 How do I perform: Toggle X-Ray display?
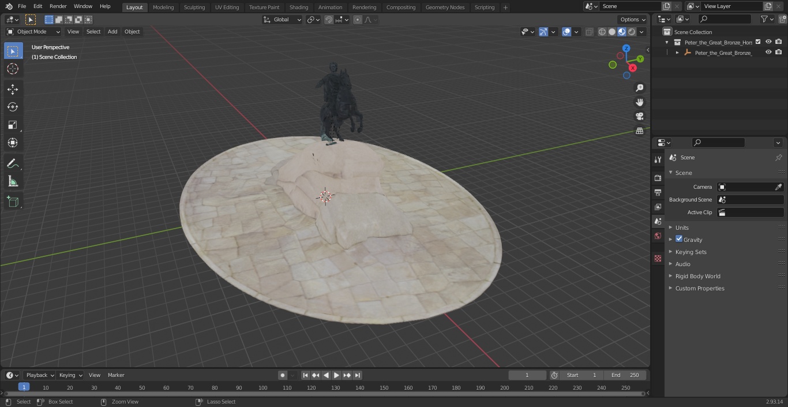[589, 32]
